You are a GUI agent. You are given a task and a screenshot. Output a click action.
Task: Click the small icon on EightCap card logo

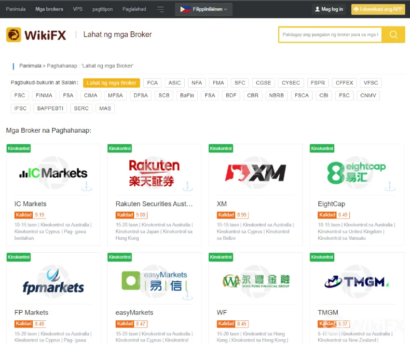pyautogui.click(x=390, y=186)
